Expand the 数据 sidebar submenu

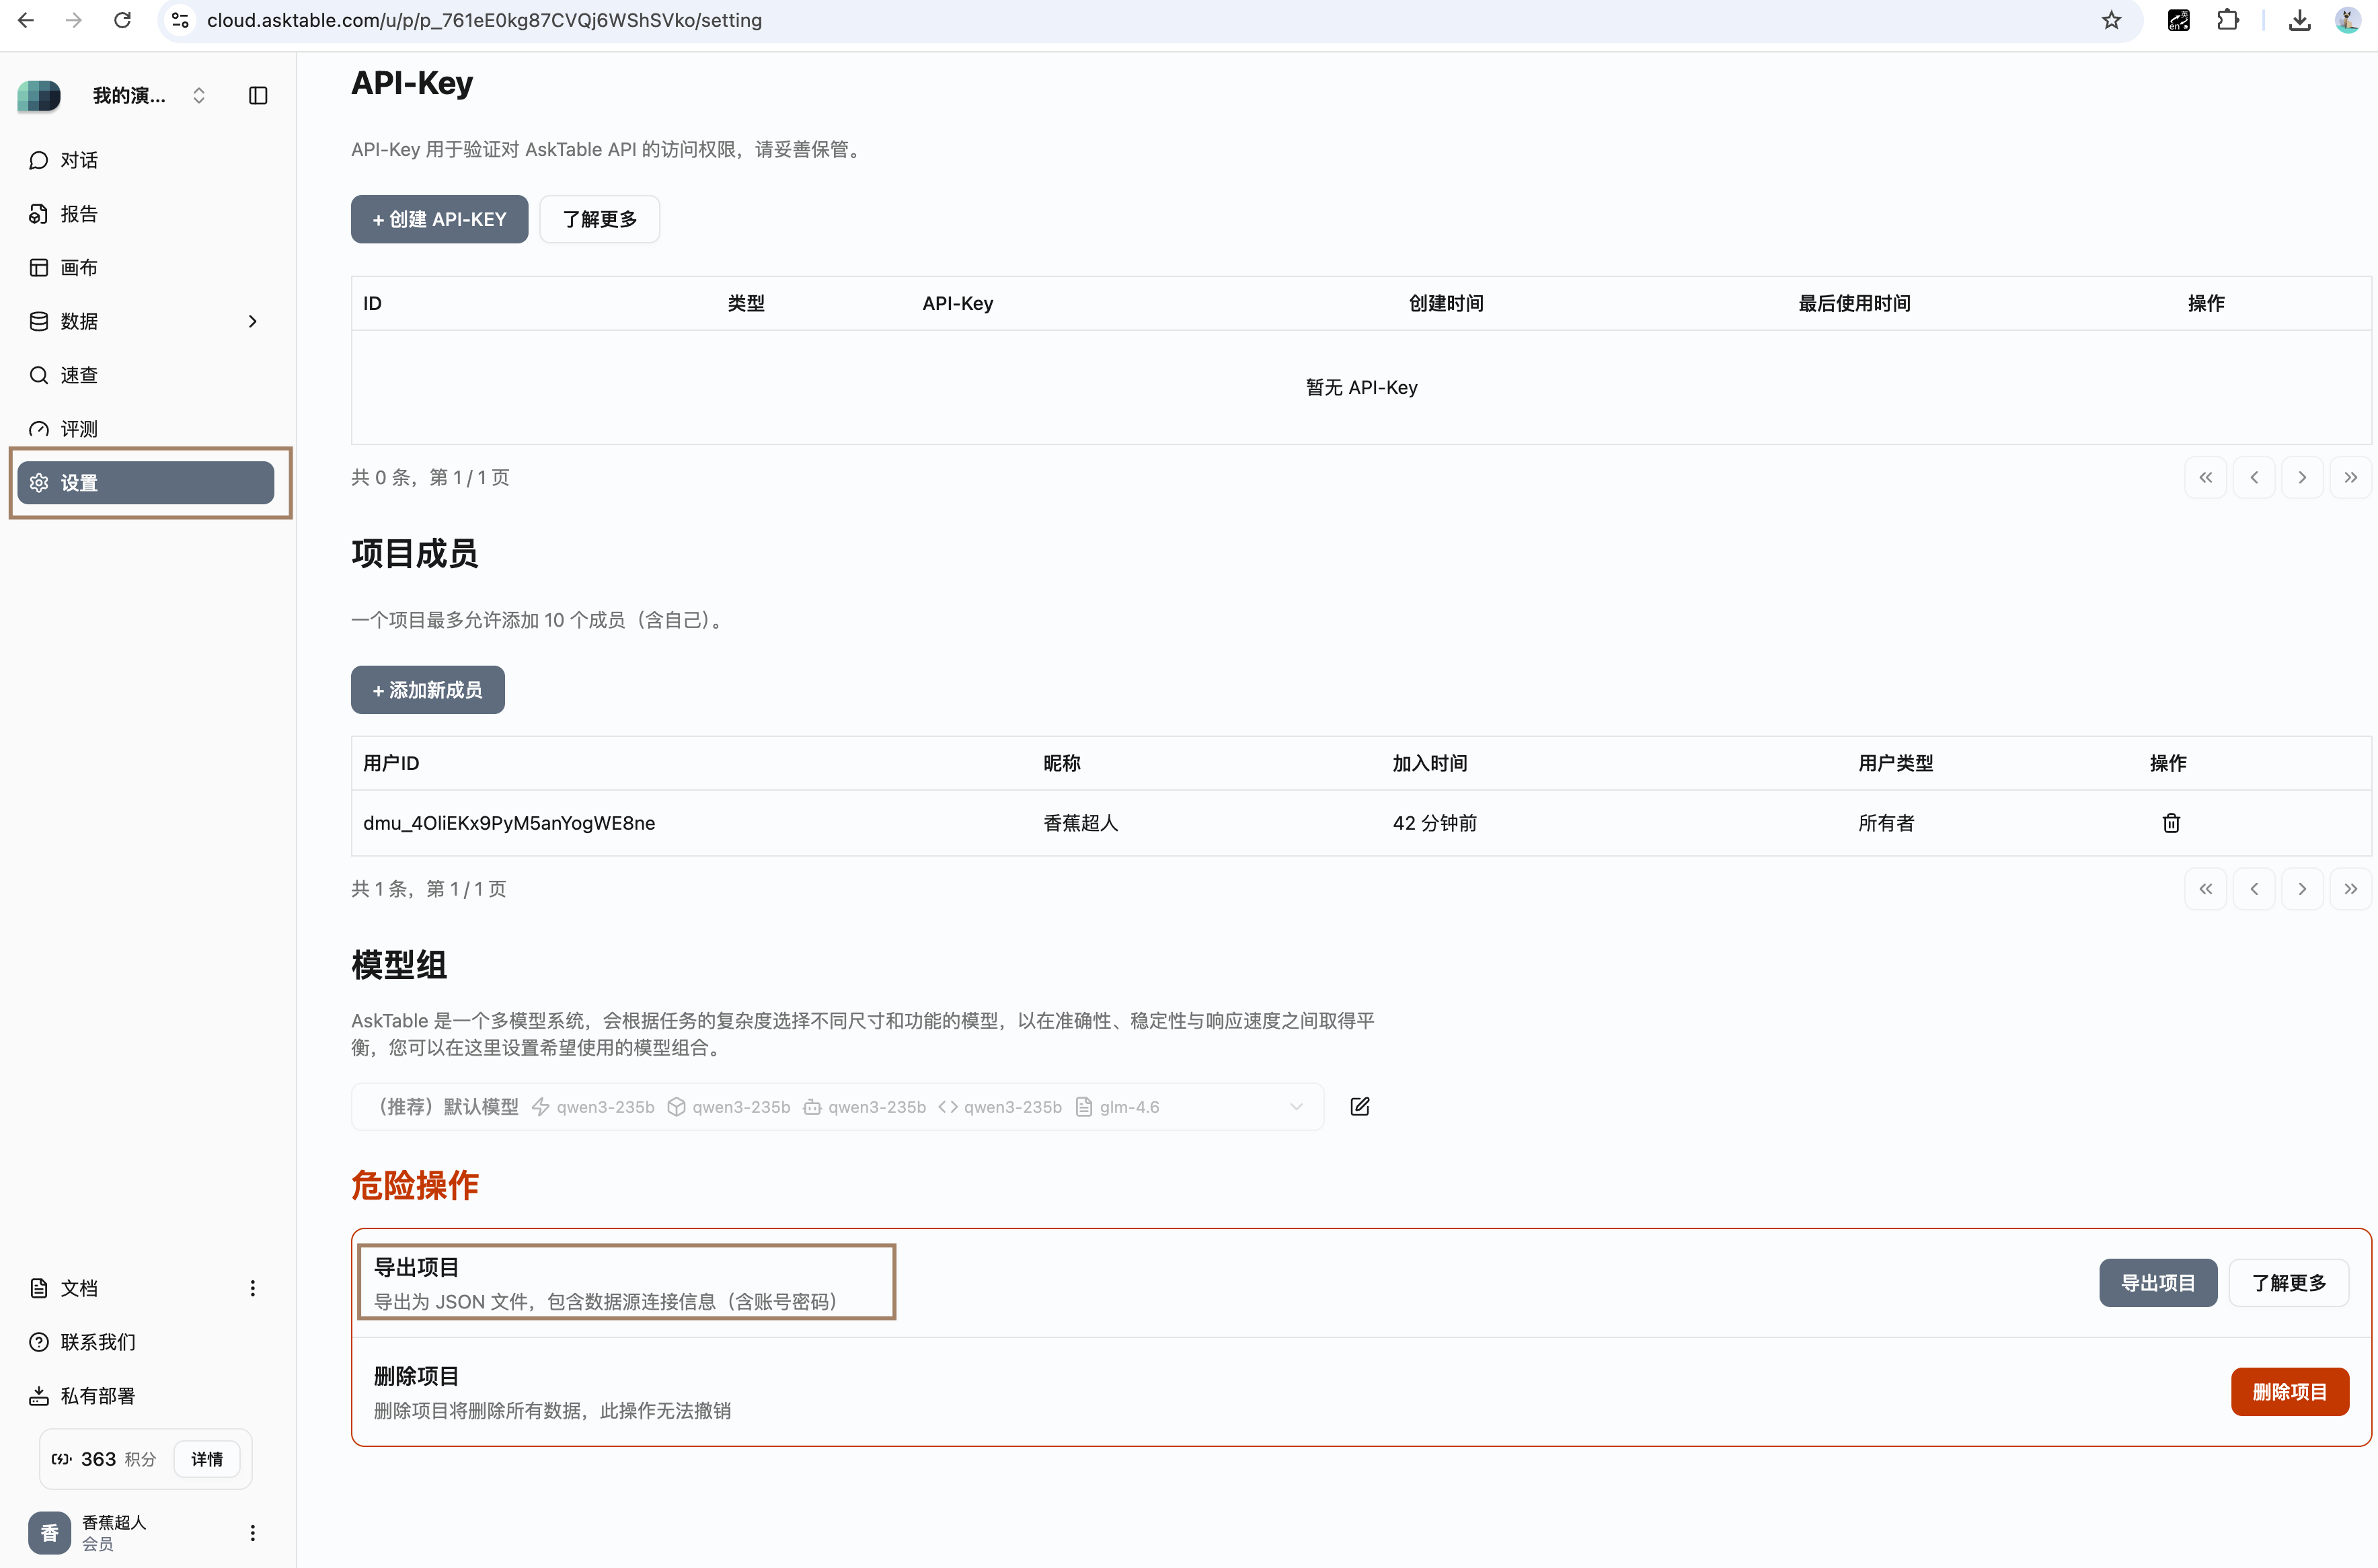coord(252,321)
